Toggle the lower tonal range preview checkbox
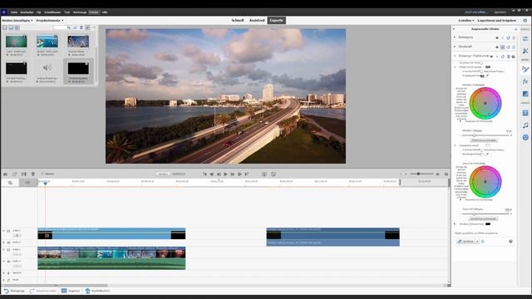 (481, 149)
